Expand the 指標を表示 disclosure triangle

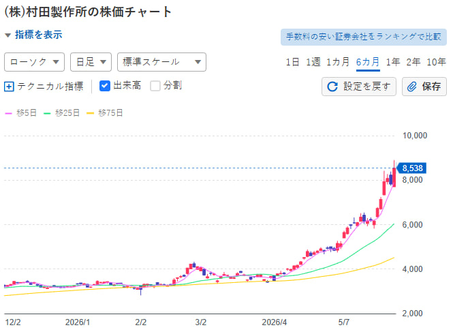pyautogui.click(x=7, y=35)
